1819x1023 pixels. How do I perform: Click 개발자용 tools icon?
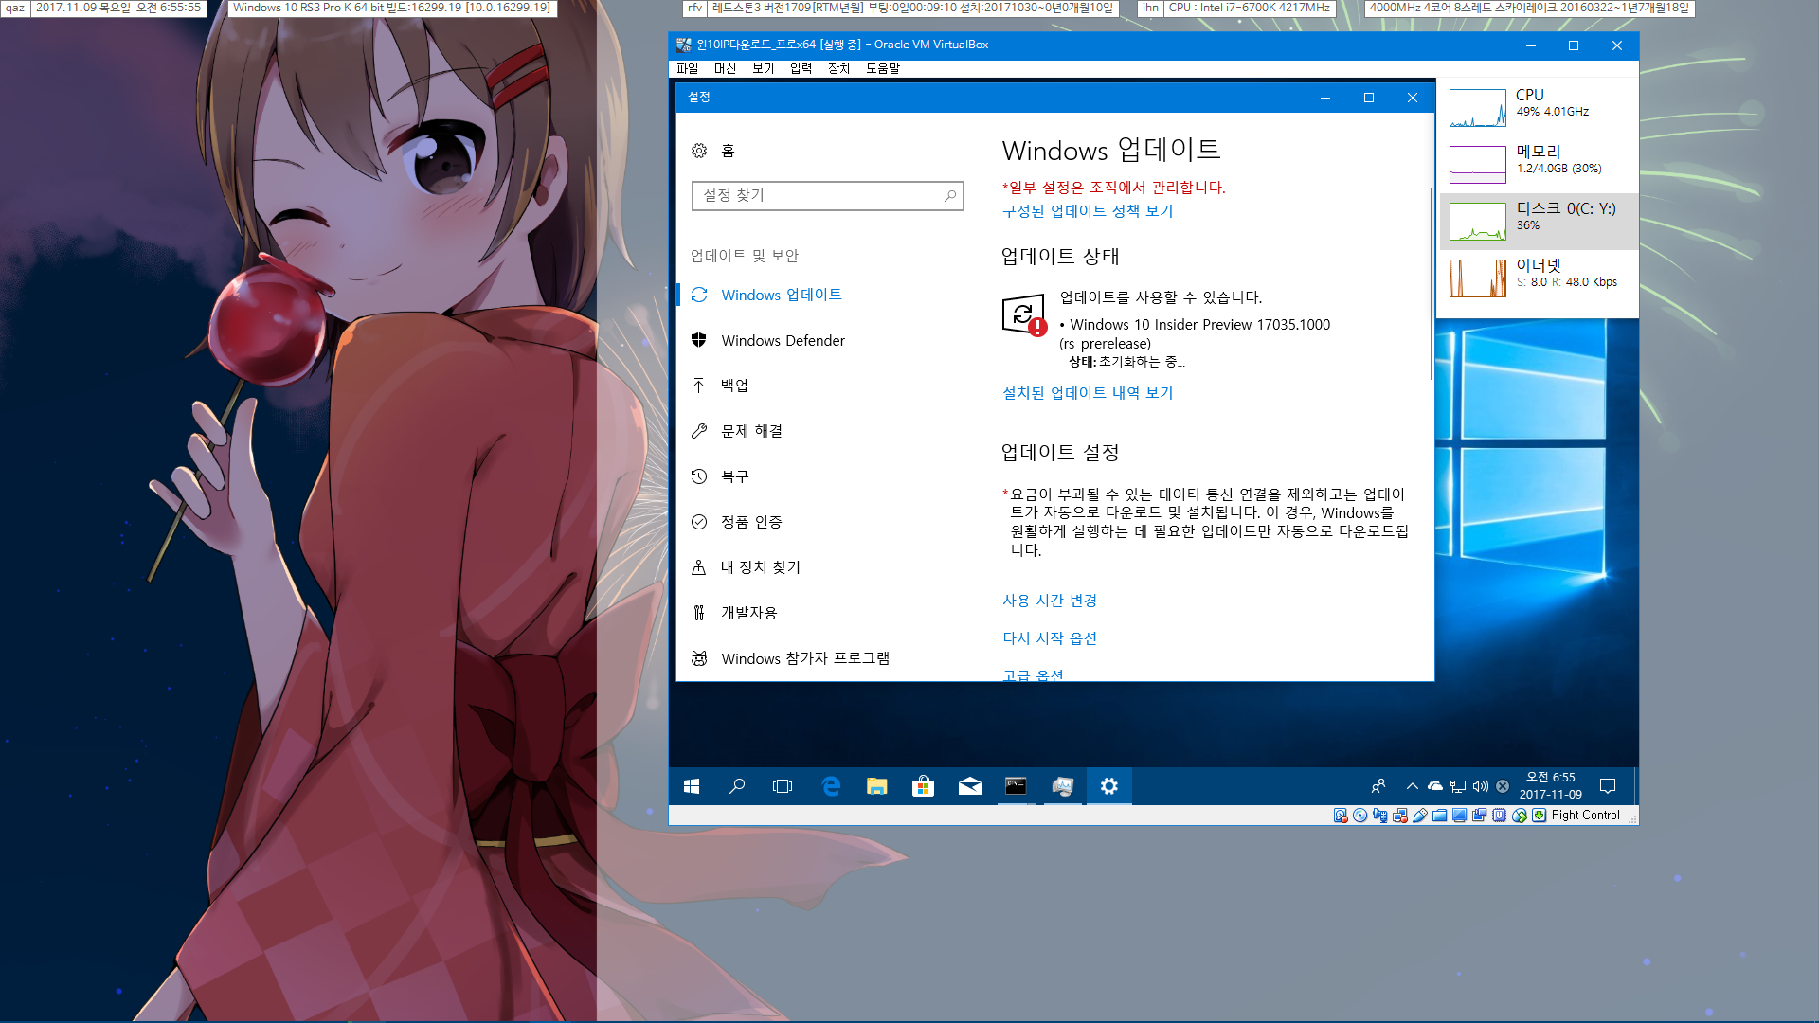coord(699,613)
